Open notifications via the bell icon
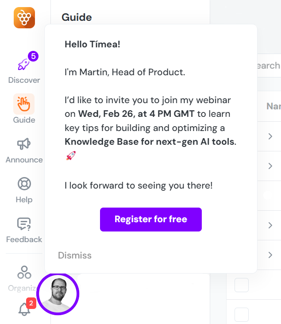Viewport: 281px width, 324px height. (x=24, y=309)
